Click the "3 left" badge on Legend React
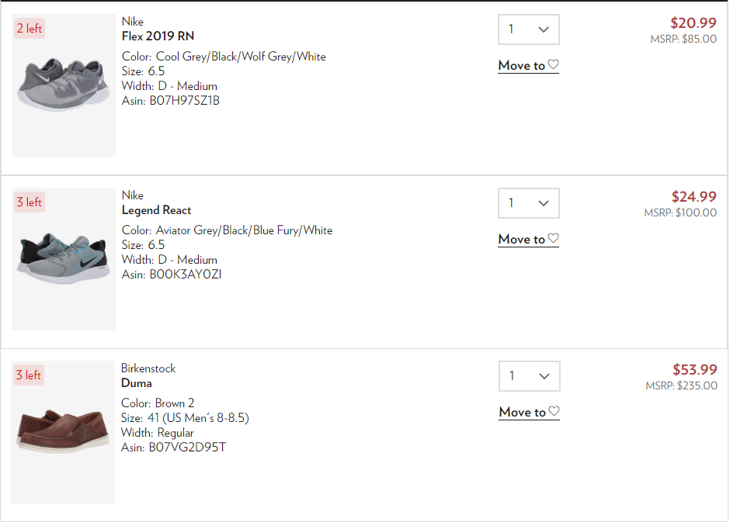Image resolution: width=730 pixels, height=522 pixels. click(x=30, y=202)
